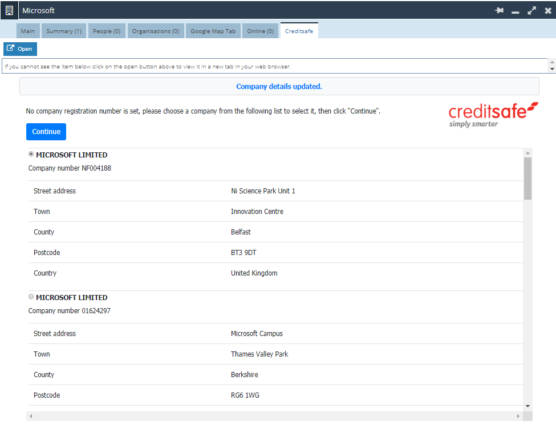
Task: Pin the Microsoft window
Action: [500, 10]
